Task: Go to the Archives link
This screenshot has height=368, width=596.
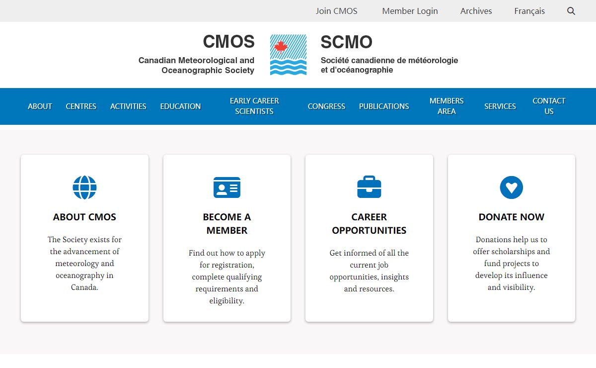Action: coord(476,11)
